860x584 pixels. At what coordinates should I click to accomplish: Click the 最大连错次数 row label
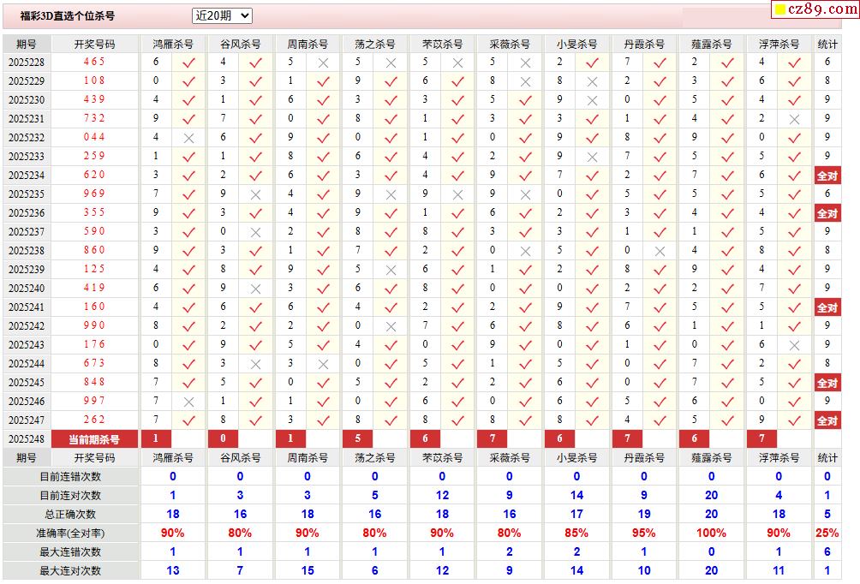(x=70, y=552)
